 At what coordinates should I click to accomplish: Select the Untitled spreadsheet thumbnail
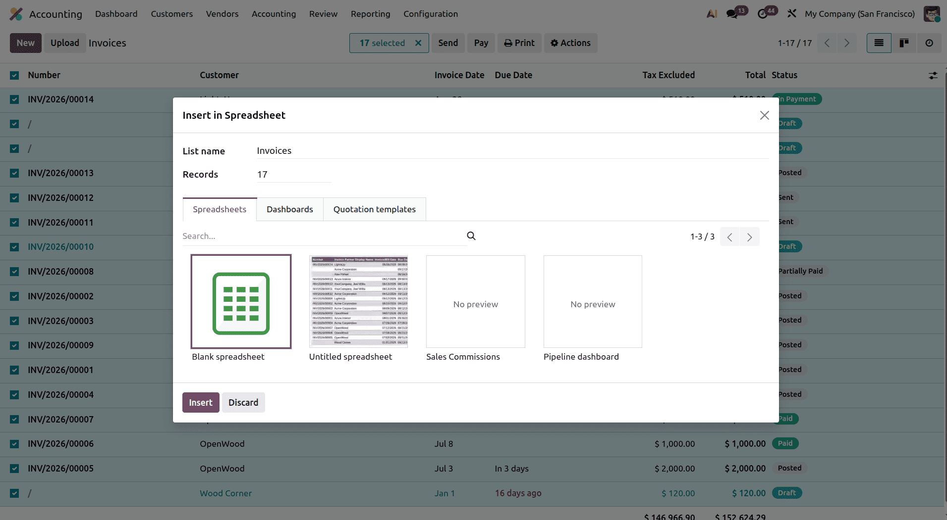(358, 301)
